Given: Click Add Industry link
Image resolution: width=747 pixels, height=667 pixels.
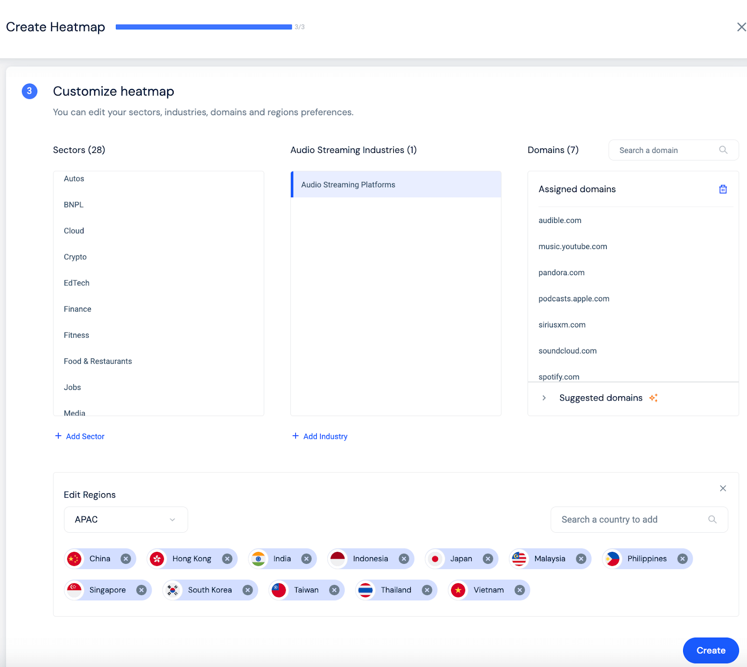Looking at the screenshot, I should point(320,436).
